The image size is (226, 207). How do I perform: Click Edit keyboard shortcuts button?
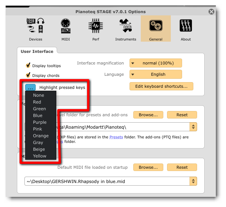point(161,86)
